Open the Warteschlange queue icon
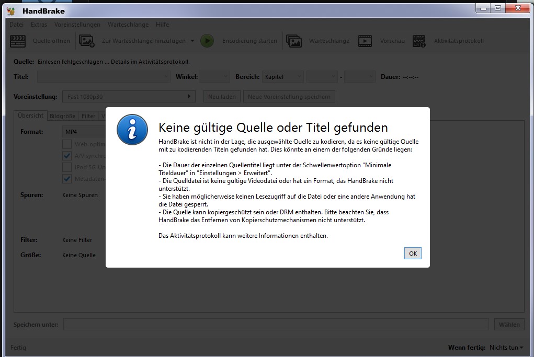Viewport: 534px width, 357px height. click(x=294, y=41)
